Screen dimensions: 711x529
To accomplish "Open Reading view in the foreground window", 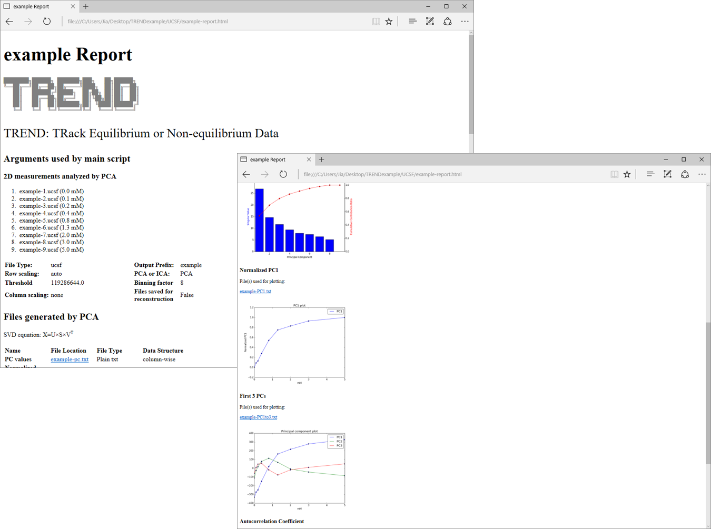I will [x=614, y=174].
